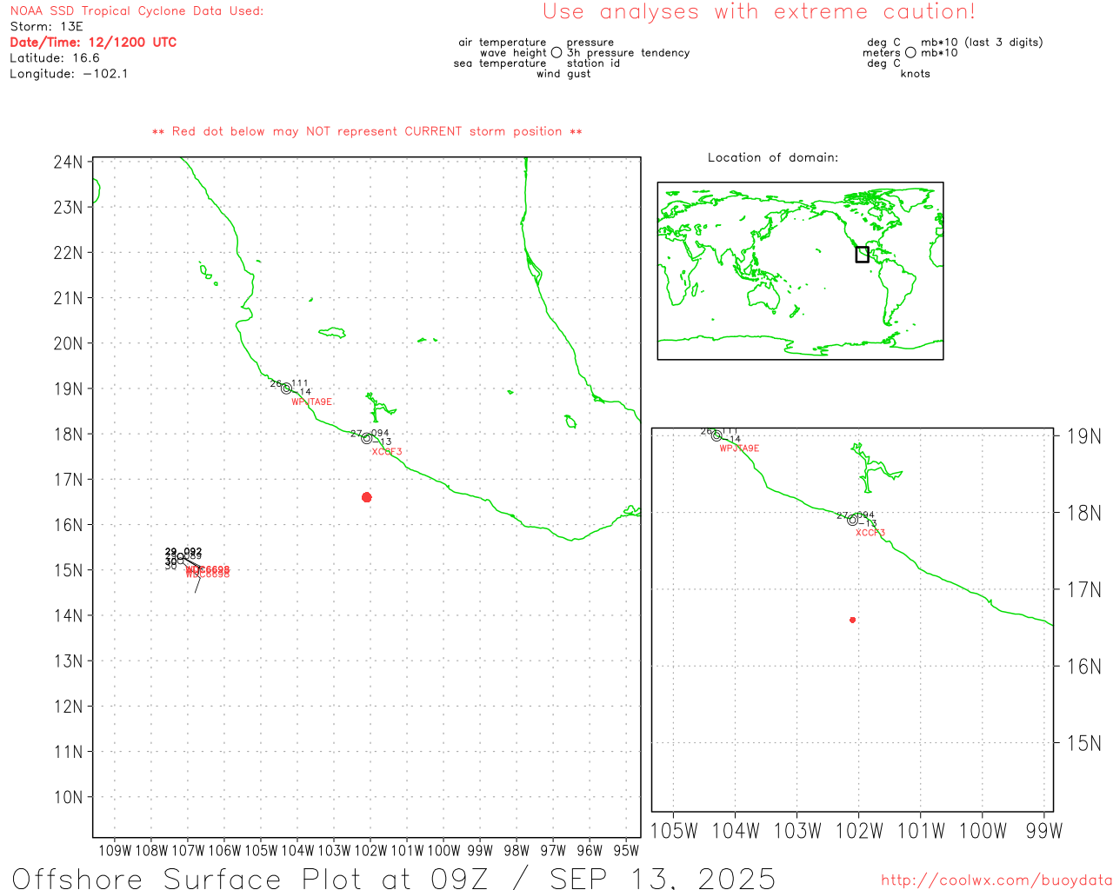The image size is (1113, 890).
Task: Select station circle WPJTA9E on the main map
Action: pyautogui.click(x=286, y=389)
